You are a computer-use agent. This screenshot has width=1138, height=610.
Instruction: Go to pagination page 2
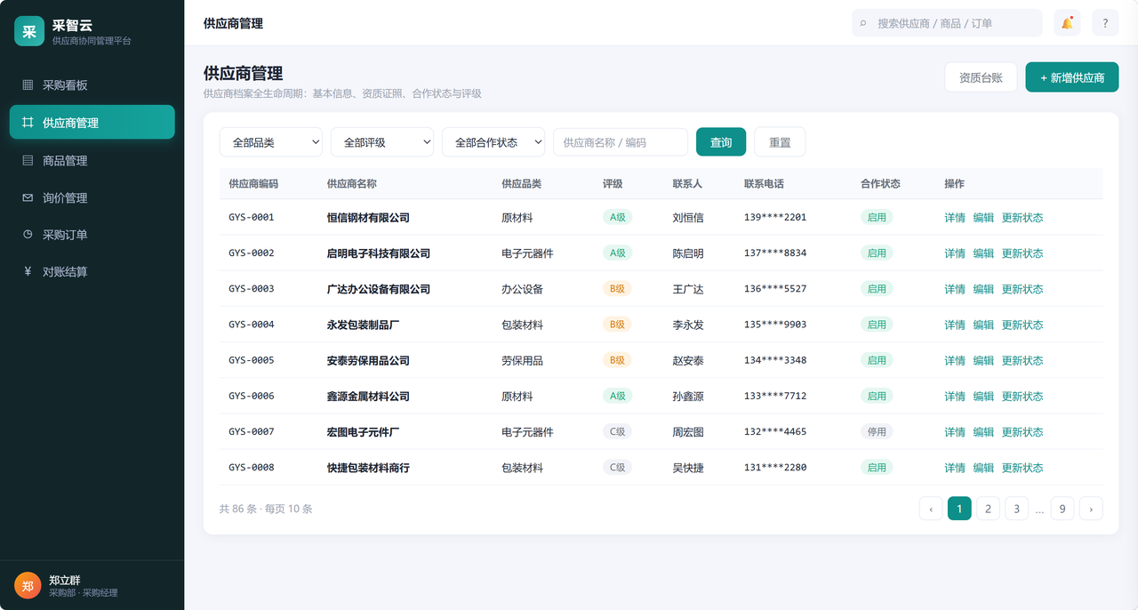(988, 509)
